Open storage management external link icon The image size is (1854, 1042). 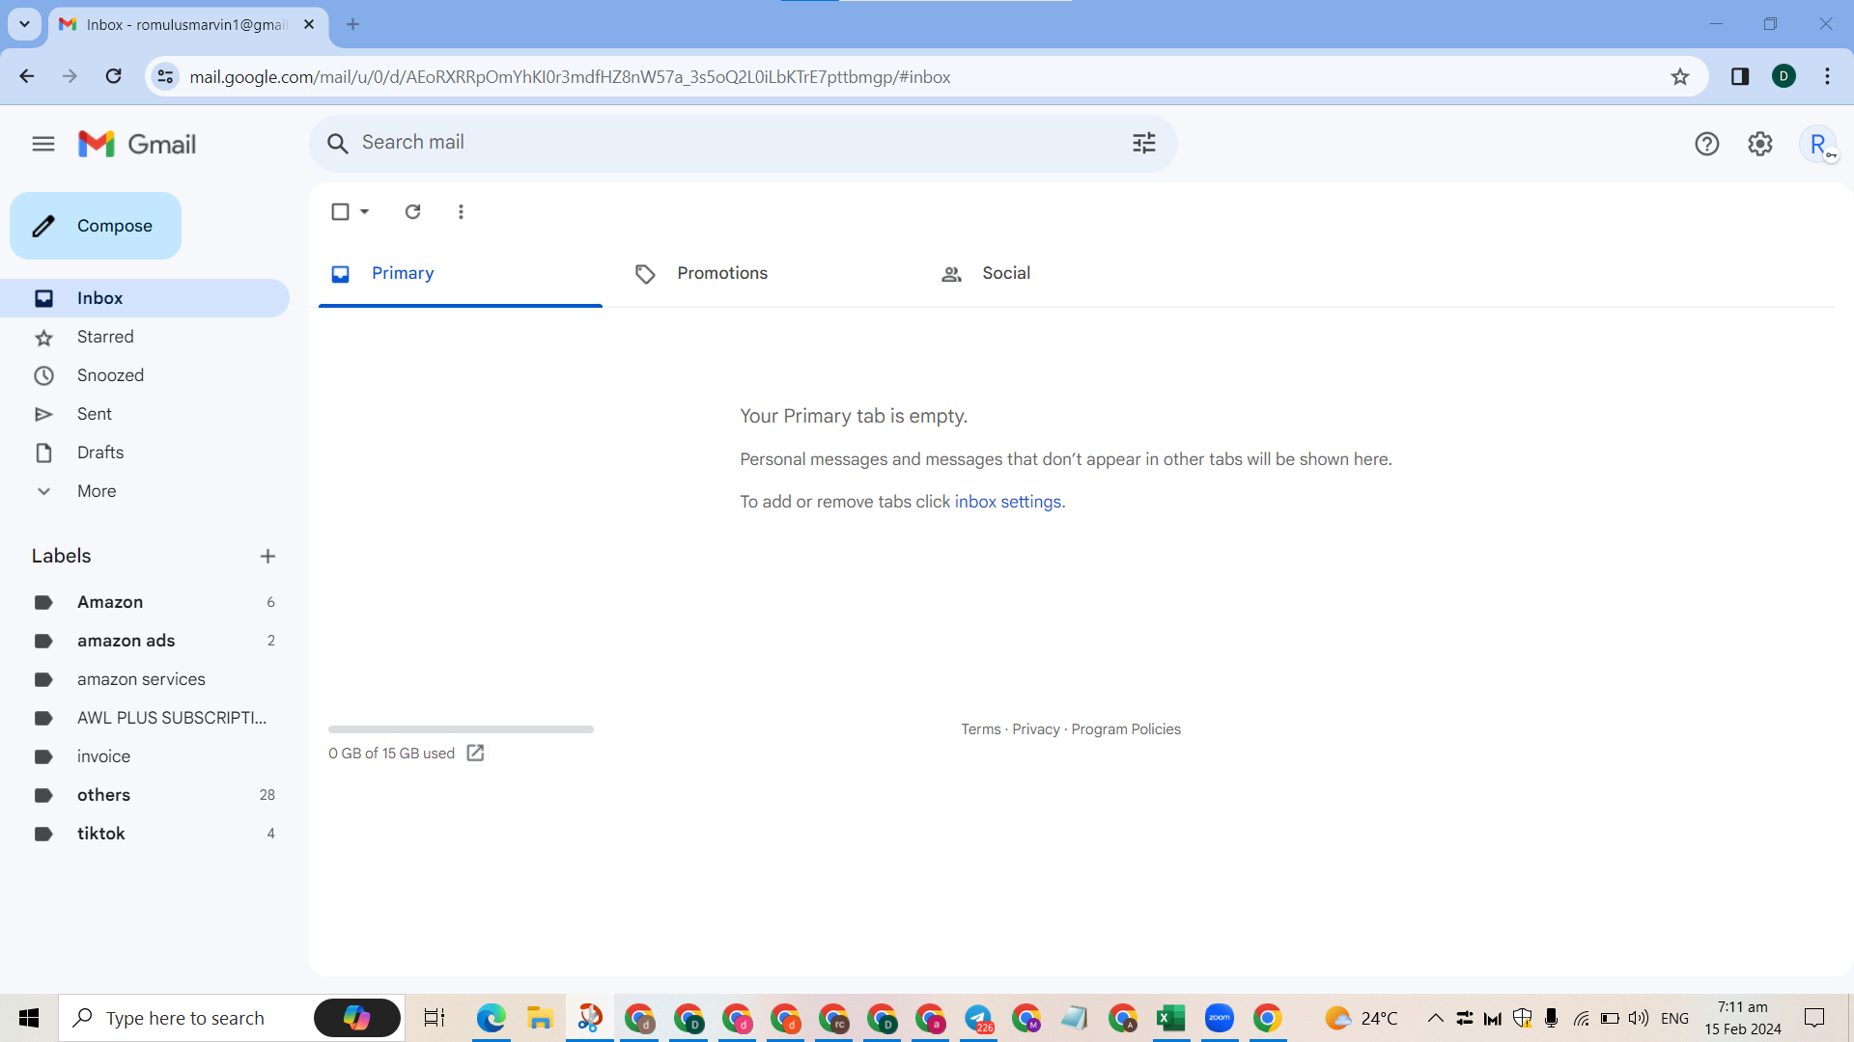(475, 753)
